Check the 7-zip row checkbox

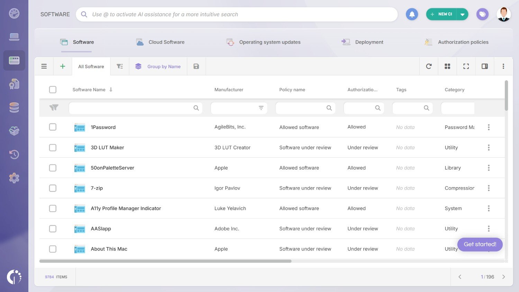[53, 188]
